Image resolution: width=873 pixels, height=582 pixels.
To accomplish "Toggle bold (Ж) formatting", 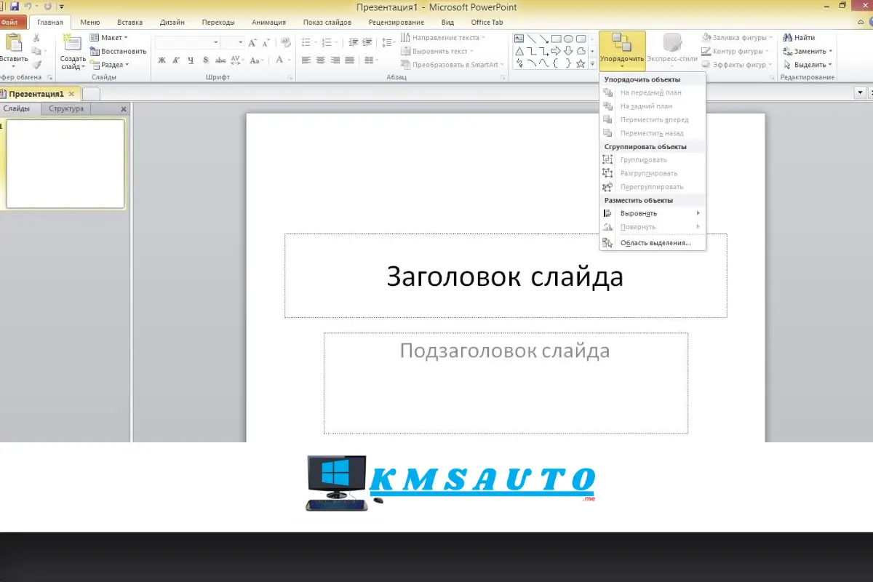I will tap(162, 60).
